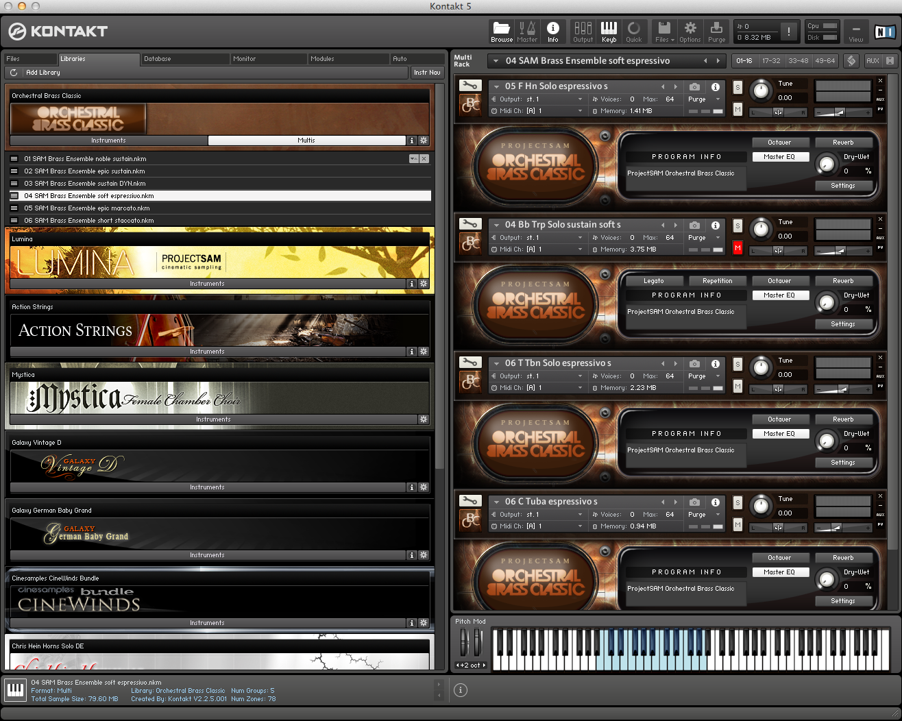Viewport: 902px width, 721px height.
Task: Open wrench editor for 06 T Tbn Solo
Action: tap(470, 363)
